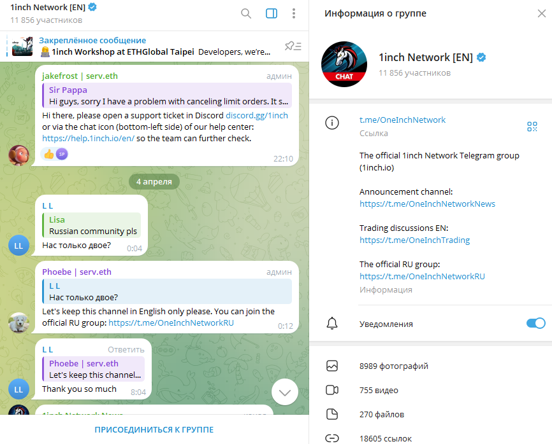552x444 pixels.
Task: Click LL avatar beside 'Thank you so much'
Action: click(x=18, y=389)
